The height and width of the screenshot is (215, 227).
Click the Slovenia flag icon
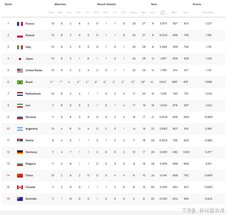(x=20, y=117)
